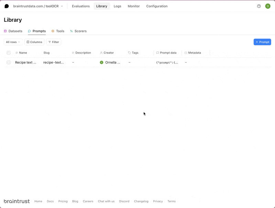This screenshot has width=275, height=208.
Task: Click the Tags column header icon
Action: coord(130,53)
